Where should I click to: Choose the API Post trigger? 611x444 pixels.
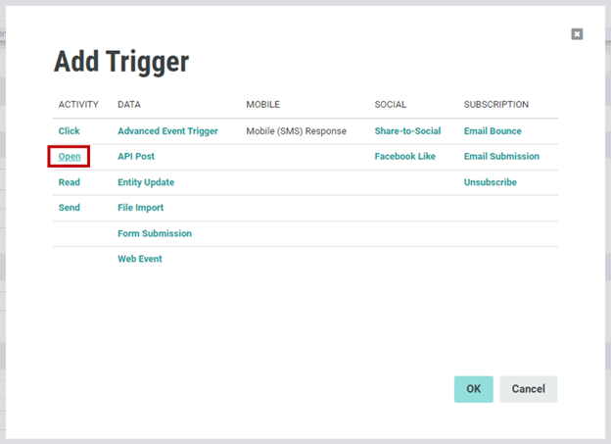pyautogui.click(x=136, y=157)
